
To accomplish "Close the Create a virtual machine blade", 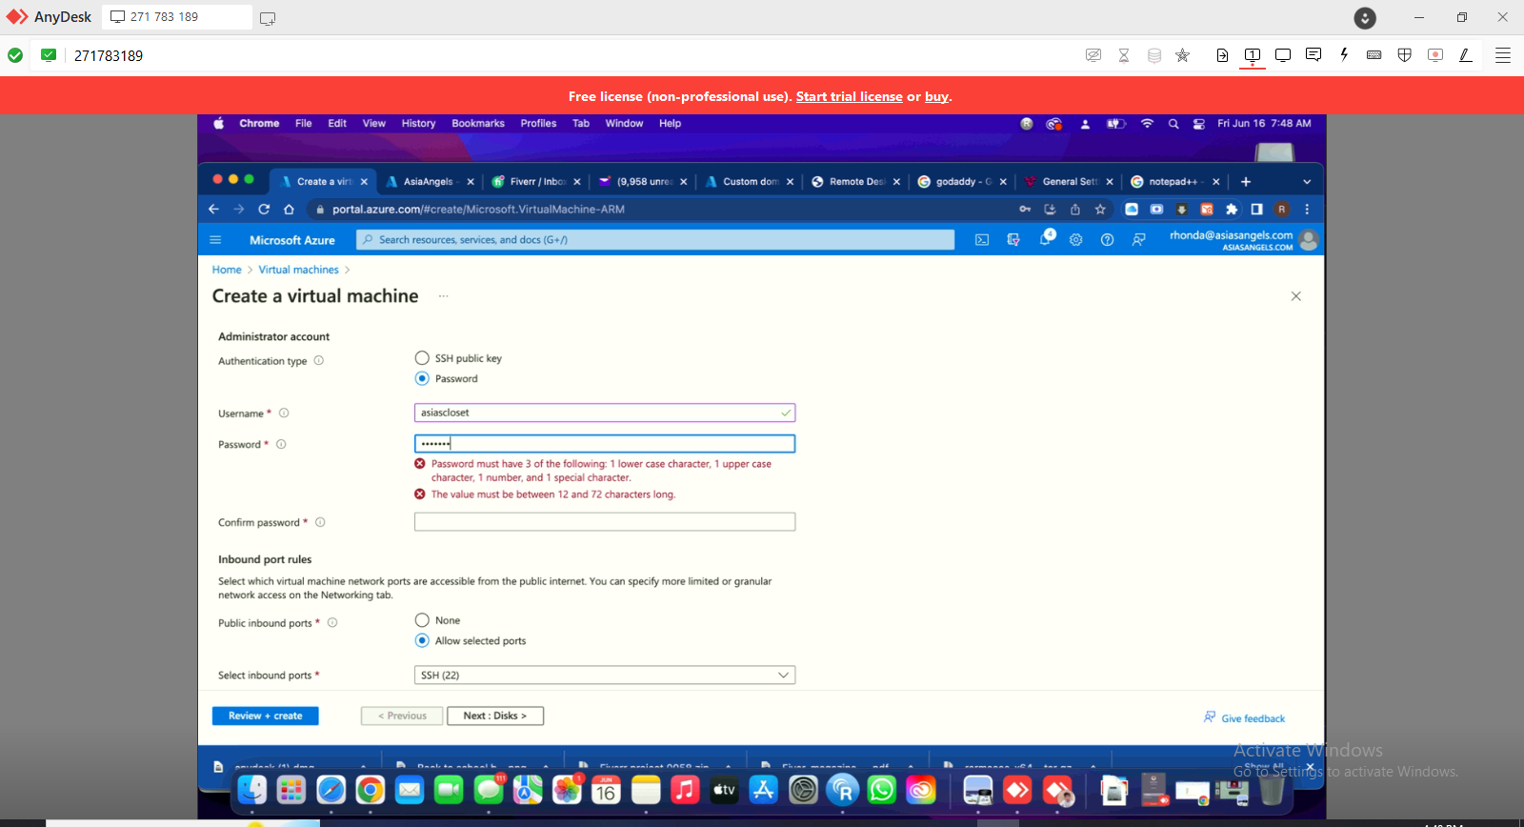I will (x=1295, y=296).
